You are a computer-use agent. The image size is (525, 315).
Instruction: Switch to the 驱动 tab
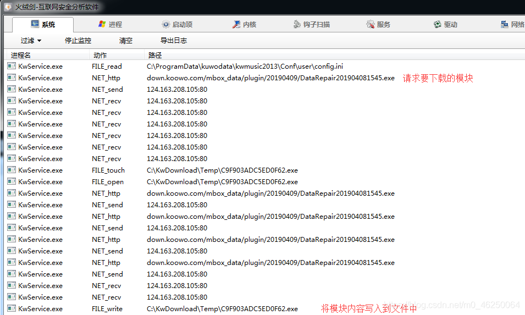pyautogui.click(x=445, y=24)
